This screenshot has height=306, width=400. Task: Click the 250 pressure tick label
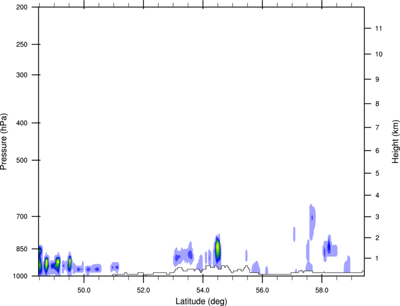pos(22,44)
